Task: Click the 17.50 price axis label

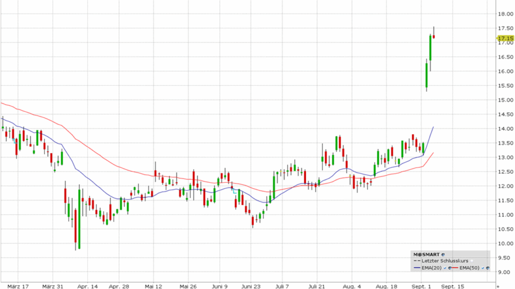Action: (x=506, y=28)
